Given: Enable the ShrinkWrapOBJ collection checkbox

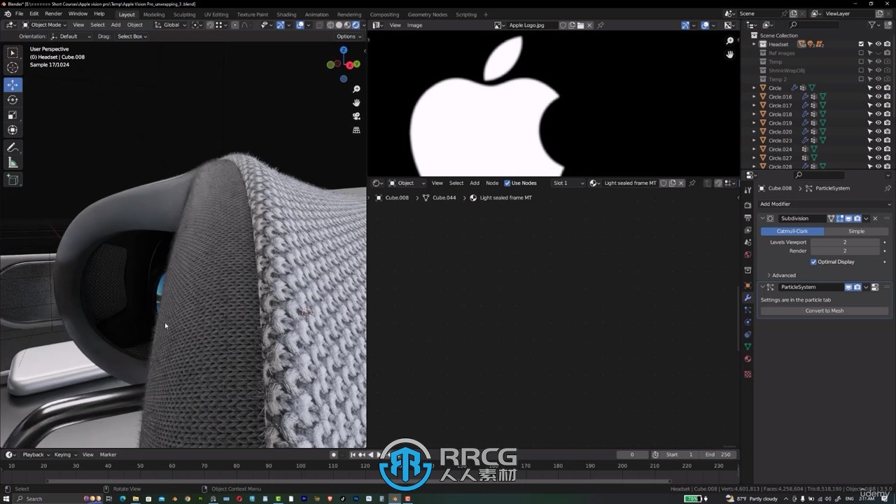Looking at the screenshot, I should pos(861,71).
